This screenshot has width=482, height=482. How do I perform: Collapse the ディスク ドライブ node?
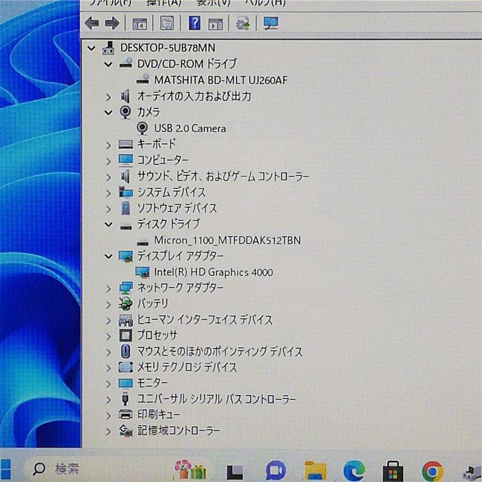click(108, 225)
